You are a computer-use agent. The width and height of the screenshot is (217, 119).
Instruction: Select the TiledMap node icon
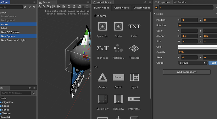coord(134,48)
